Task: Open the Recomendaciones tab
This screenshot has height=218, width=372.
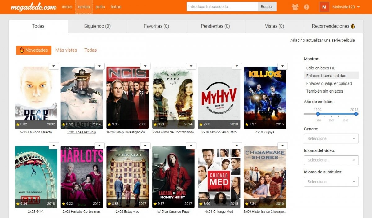Action: [x=333, y=26]
